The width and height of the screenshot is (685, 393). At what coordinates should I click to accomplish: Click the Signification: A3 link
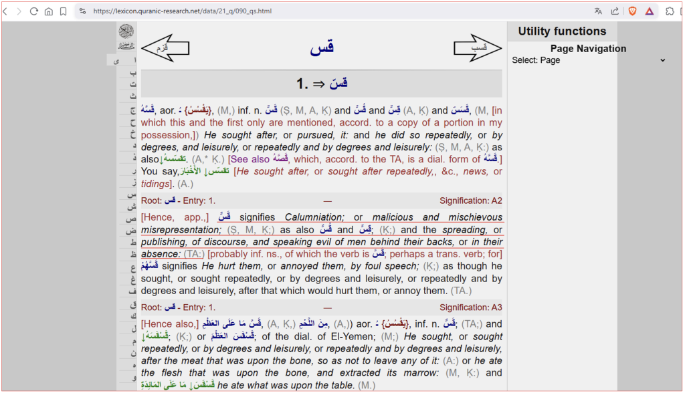coord(470,307)
